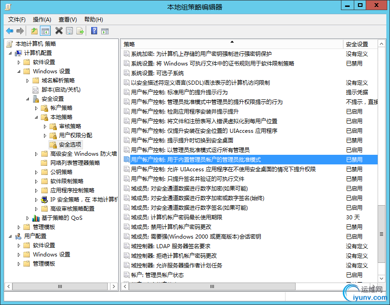This screenshot has height=305, width=390.
Task: Collapse the 用户配置 tree node
Action: 10,236
